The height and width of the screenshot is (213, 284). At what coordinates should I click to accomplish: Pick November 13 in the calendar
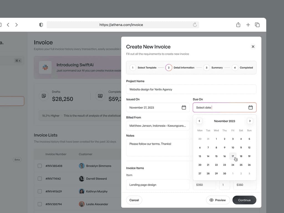200,156
